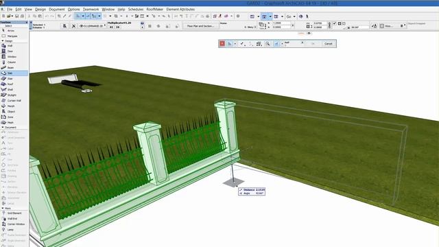Toggle the checkbox in the Info Box
The height and width of the screenshot is (247, 439).
click(x=335, y=23)
